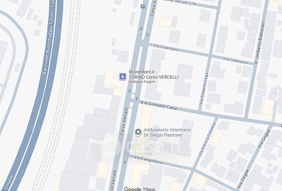Image resolution: width=282 pixels, height=191 pixels.
Task: Click the Via Giovanni Cena street label
Action: [x=159, y=105]
